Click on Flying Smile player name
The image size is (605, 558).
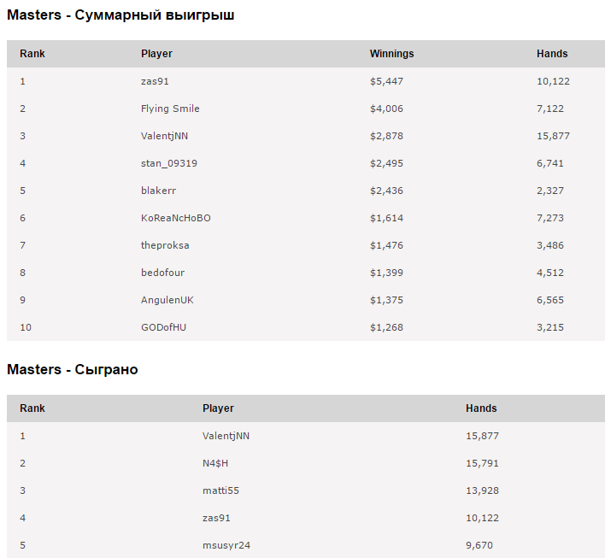pos(170,109)
